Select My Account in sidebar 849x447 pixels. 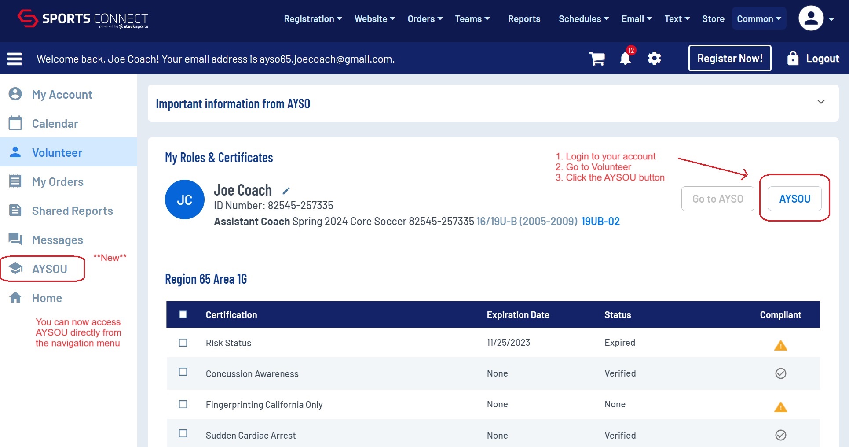point(69,94)
